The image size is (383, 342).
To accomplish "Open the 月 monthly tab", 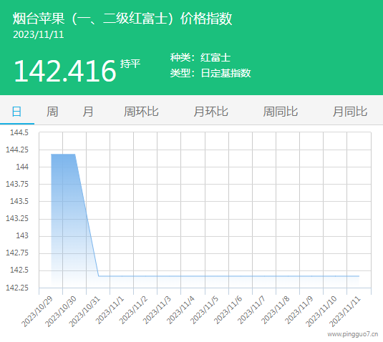I will tap(88, 112).
